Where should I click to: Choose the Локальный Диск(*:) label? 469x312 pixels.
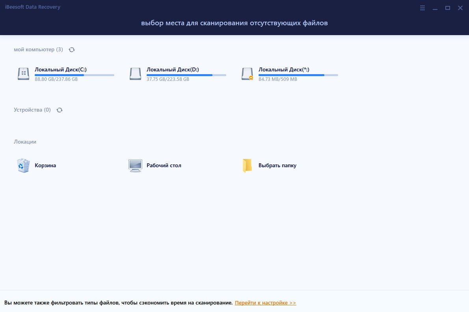pos(284,69)
